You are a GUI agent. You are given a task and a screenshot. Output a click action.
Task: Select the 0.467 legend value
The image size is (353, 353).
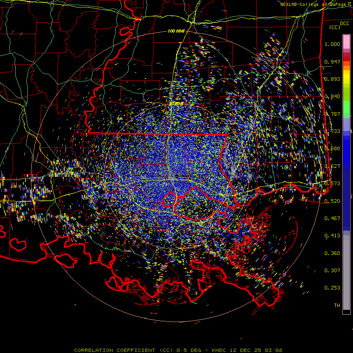click(332, 218)
